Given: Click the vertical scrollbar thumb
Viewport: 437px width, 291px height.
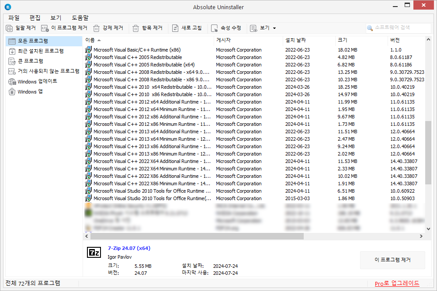Looking at the screenshot, I should tap(428, 152).
